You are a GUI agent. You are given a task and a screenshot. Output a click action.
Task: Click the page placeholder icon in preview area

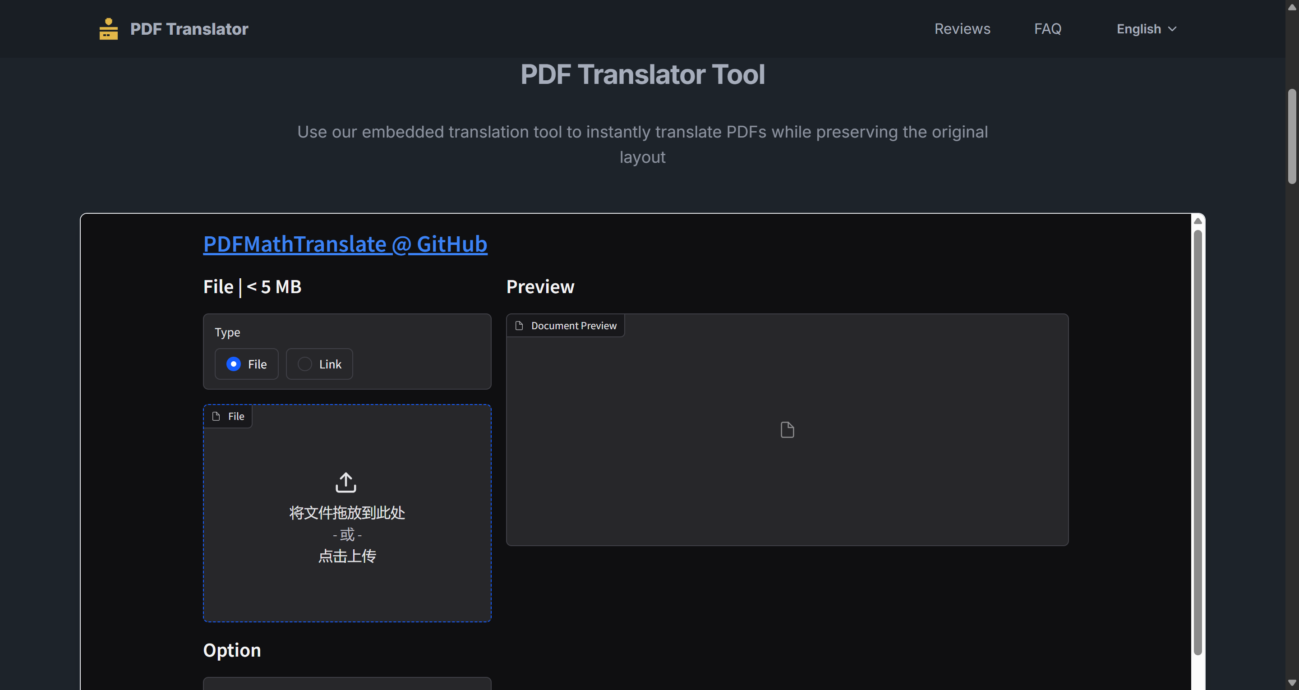pyautogui.click(x=787, y=430)
